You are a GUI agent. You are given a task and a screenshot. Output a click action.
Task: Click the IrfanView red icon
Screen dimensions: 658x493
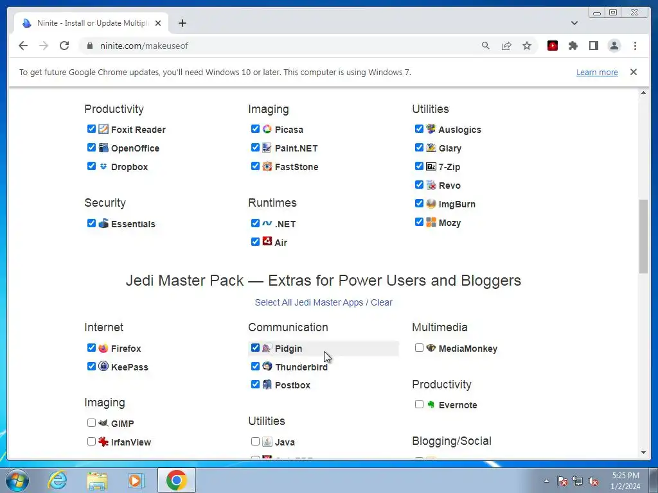tap(103, 441)
